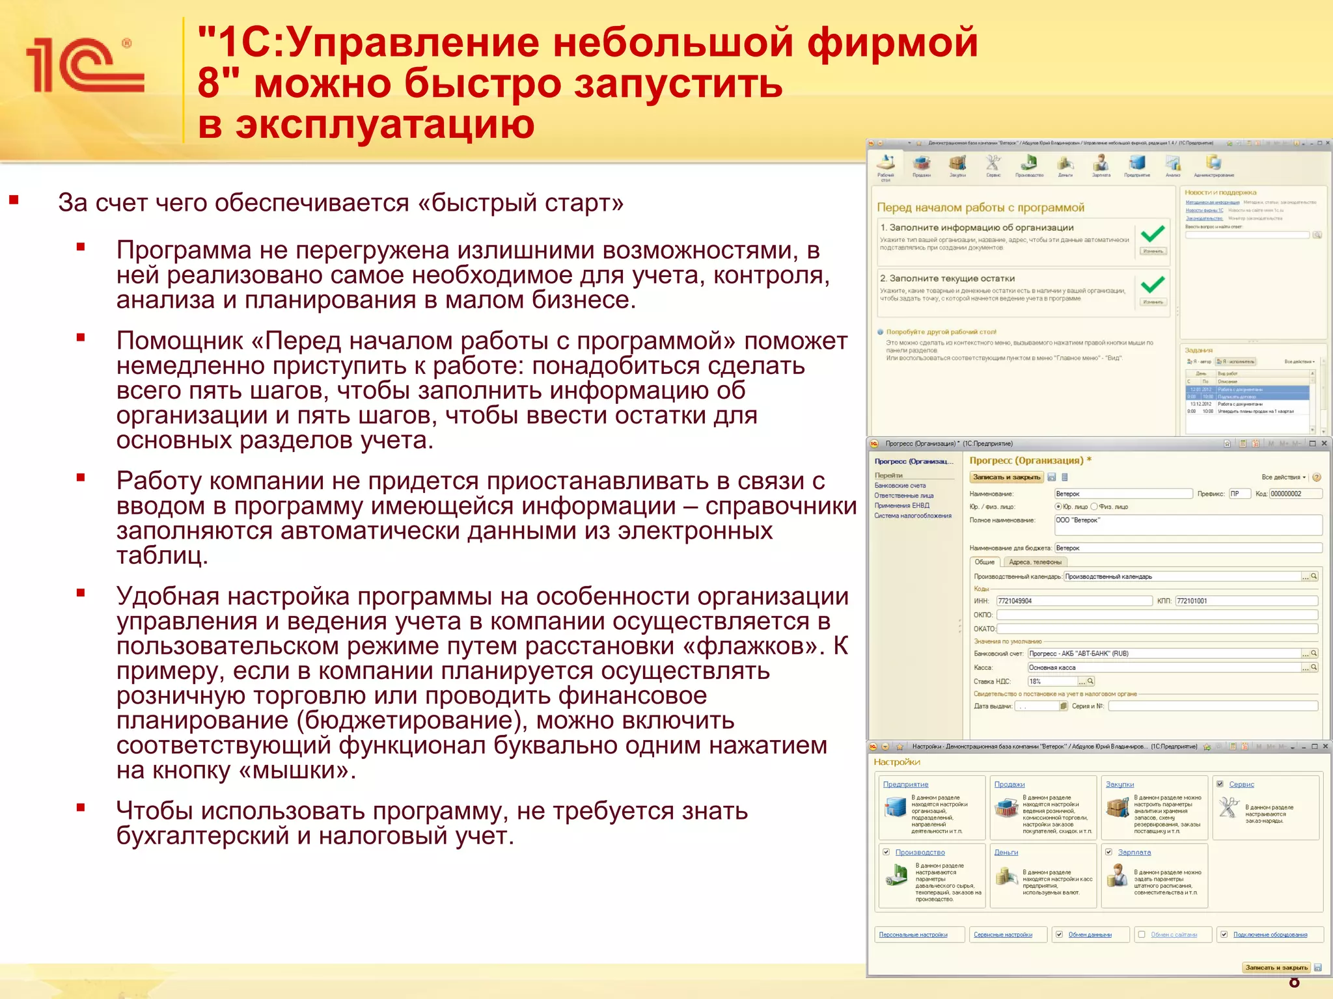Click Записать и закрыть in Прогресс form
This screenshot has height=999, width=1333.
pos(1007,477)
